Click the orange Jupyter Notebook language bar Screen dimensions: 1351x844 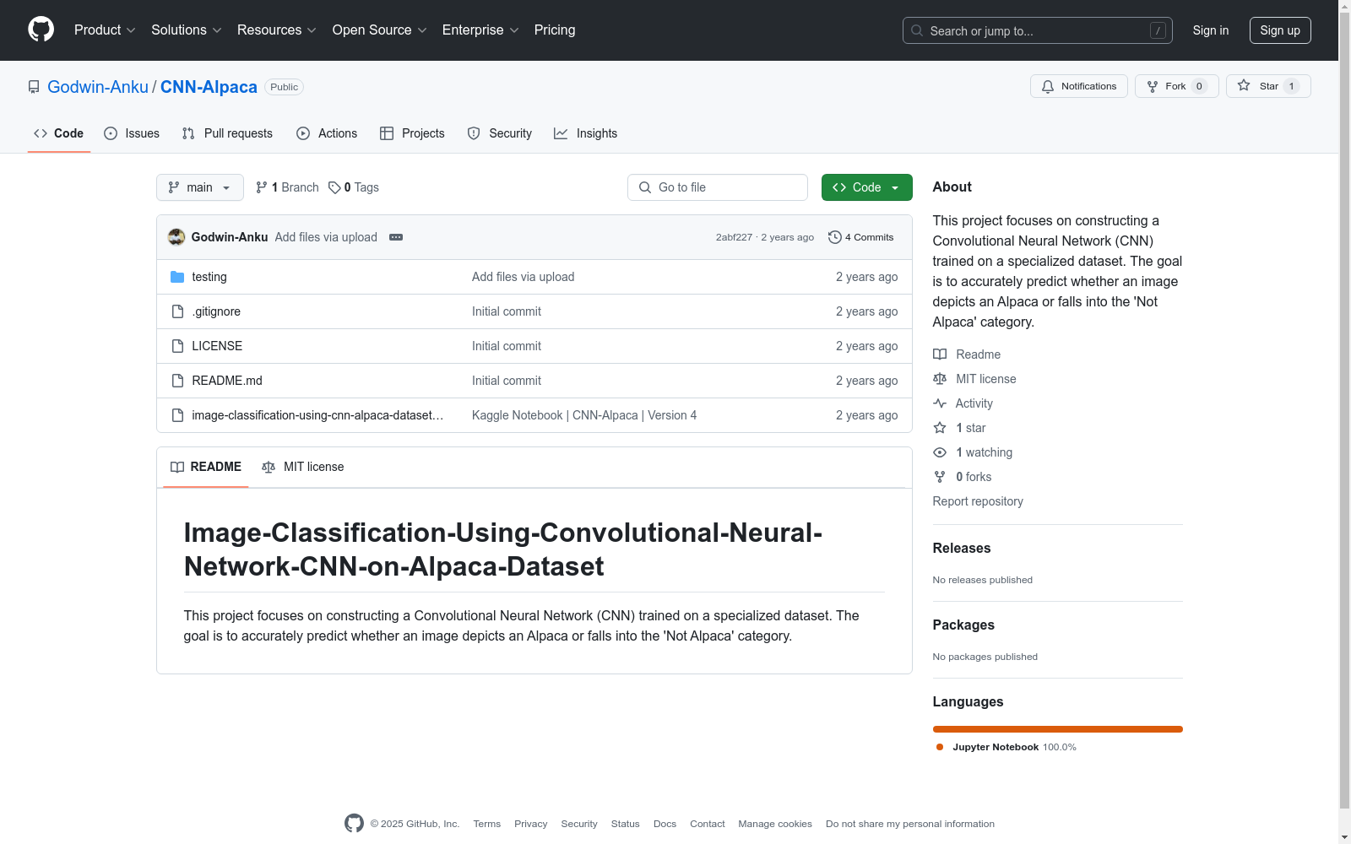pyautogui.click(x=1058, y=729)
